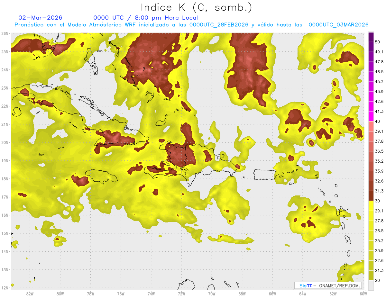Click the 22N latitude label

point(5,106)
